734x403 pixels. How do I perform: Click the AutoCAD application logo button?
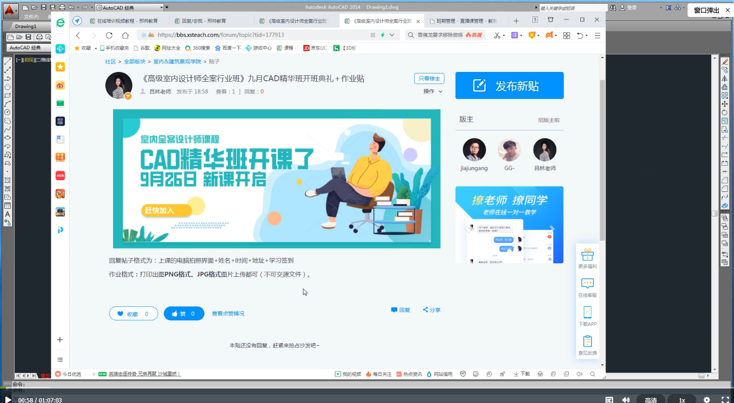(x=9, y=10)
